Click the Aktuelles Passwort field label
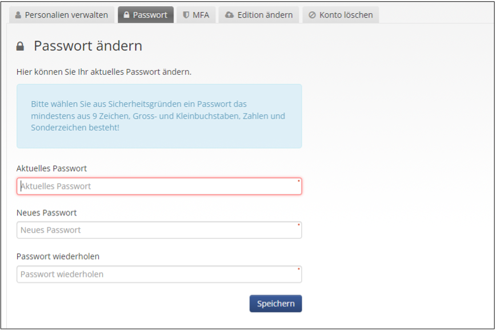The height and width of the screenshot is (331, 496). pyautogui.click(x=51, y=168)
